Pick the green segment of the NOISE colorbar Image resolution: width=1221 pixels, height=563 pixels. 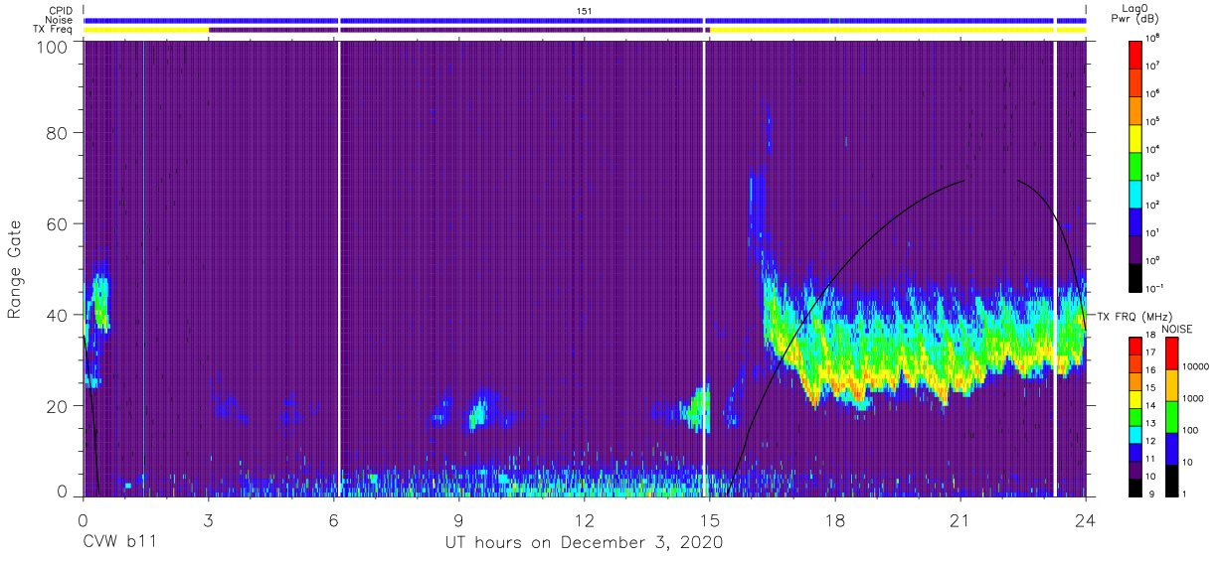click(1171, 417)
